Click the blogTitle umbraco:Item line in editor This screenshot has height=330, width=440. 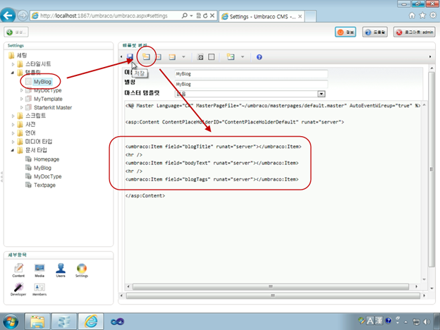tap(213, 147)
